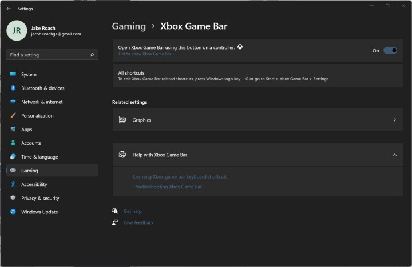The height and width of the screenshot is (267, 412).
Task: Open Time & language settings
Action: (52, 157)
